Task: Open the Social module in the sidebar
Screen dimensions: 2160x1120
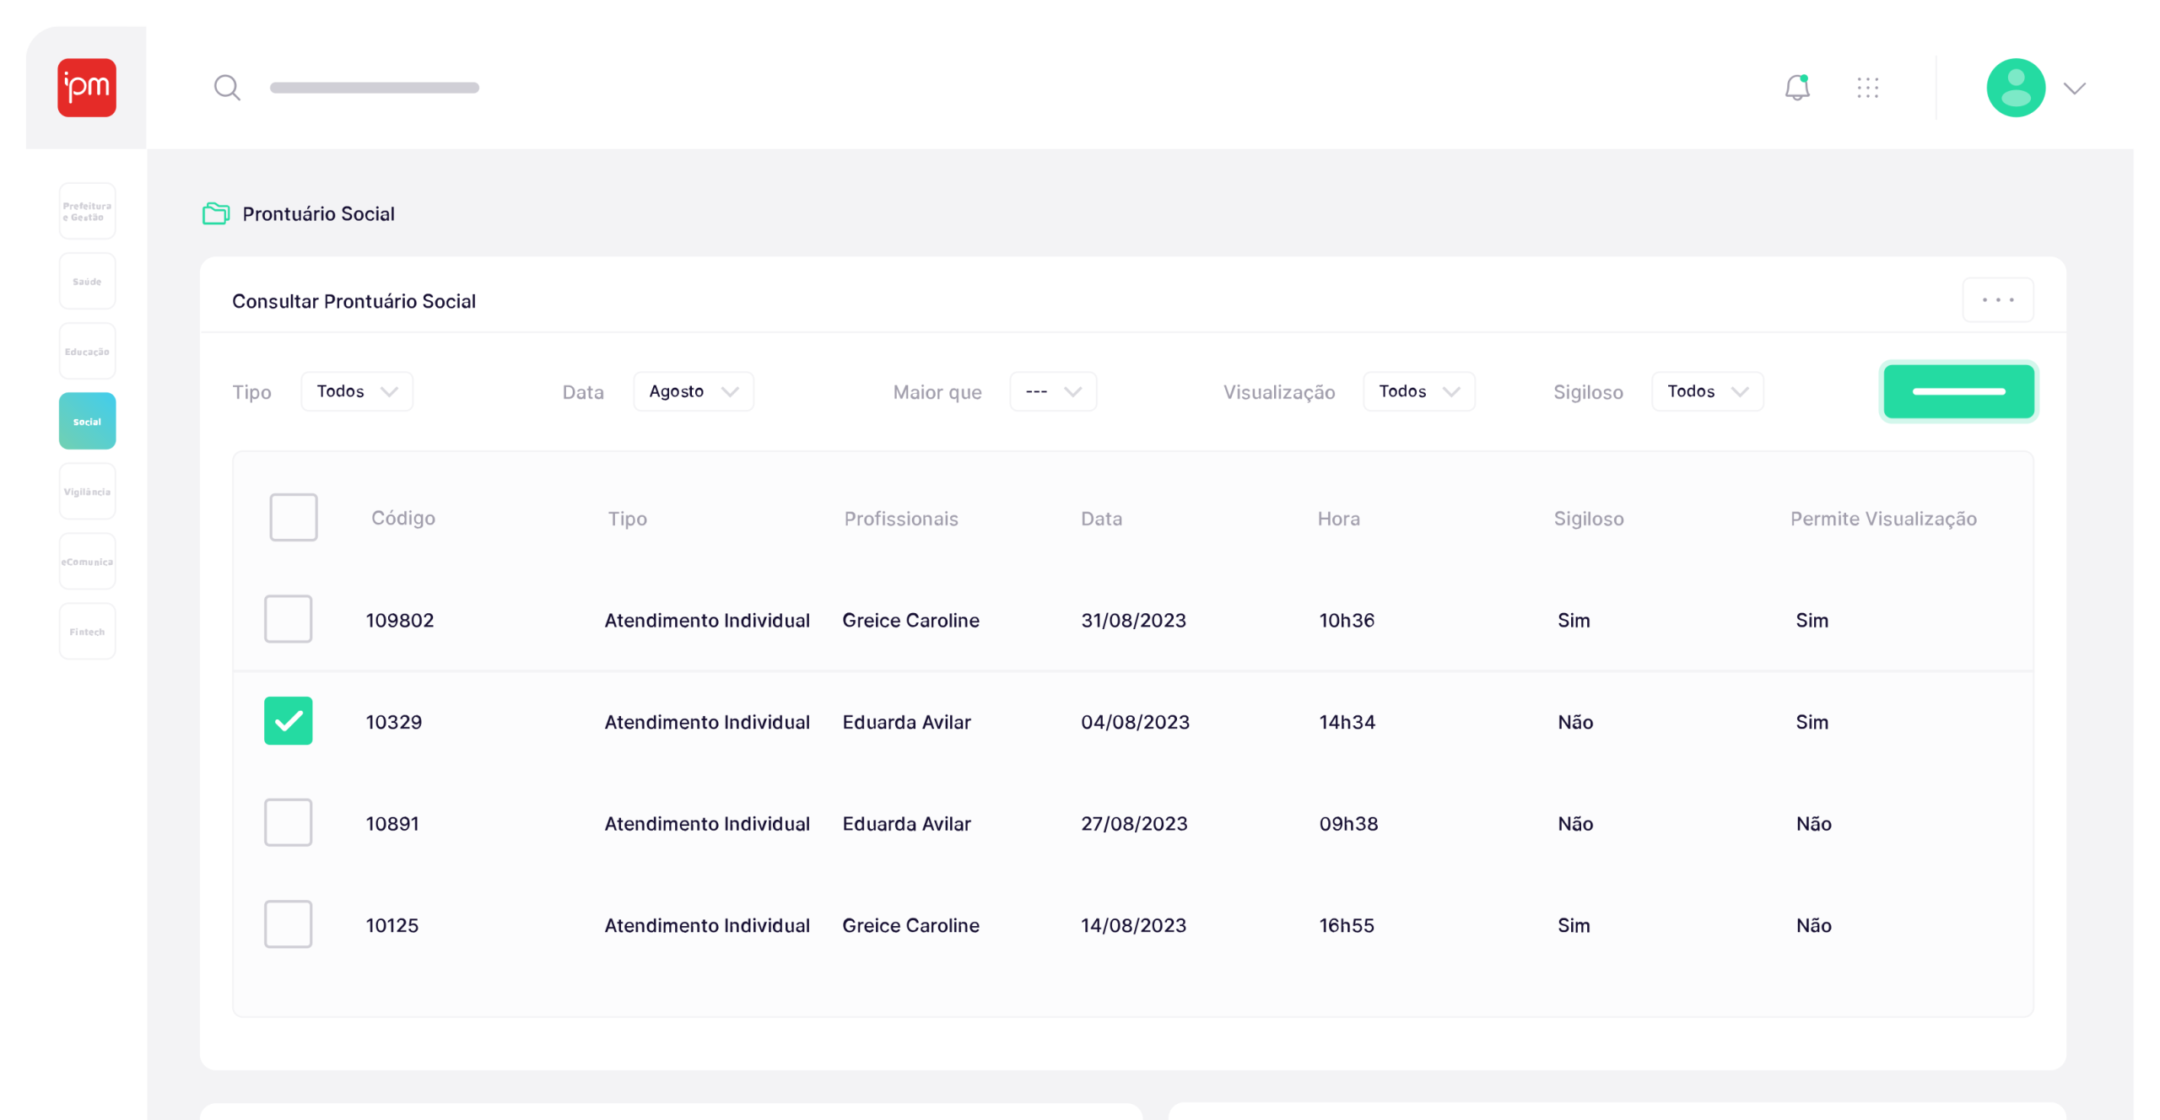Action: 87,420
